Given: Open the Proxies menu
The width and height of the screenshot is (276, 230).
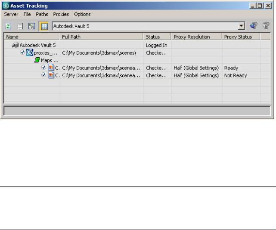Looking at the screenshot, I should click(61, 14).
